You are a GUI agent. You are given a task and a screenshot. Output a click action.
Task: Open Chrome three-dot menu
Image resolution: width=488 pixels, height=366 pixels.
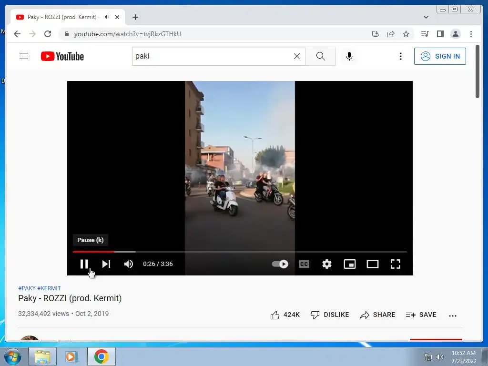pos(471,34)
